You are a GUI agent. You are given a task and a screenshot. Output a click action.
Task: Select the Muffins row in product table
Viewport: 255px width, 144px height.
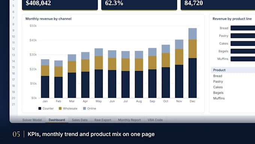233,99
